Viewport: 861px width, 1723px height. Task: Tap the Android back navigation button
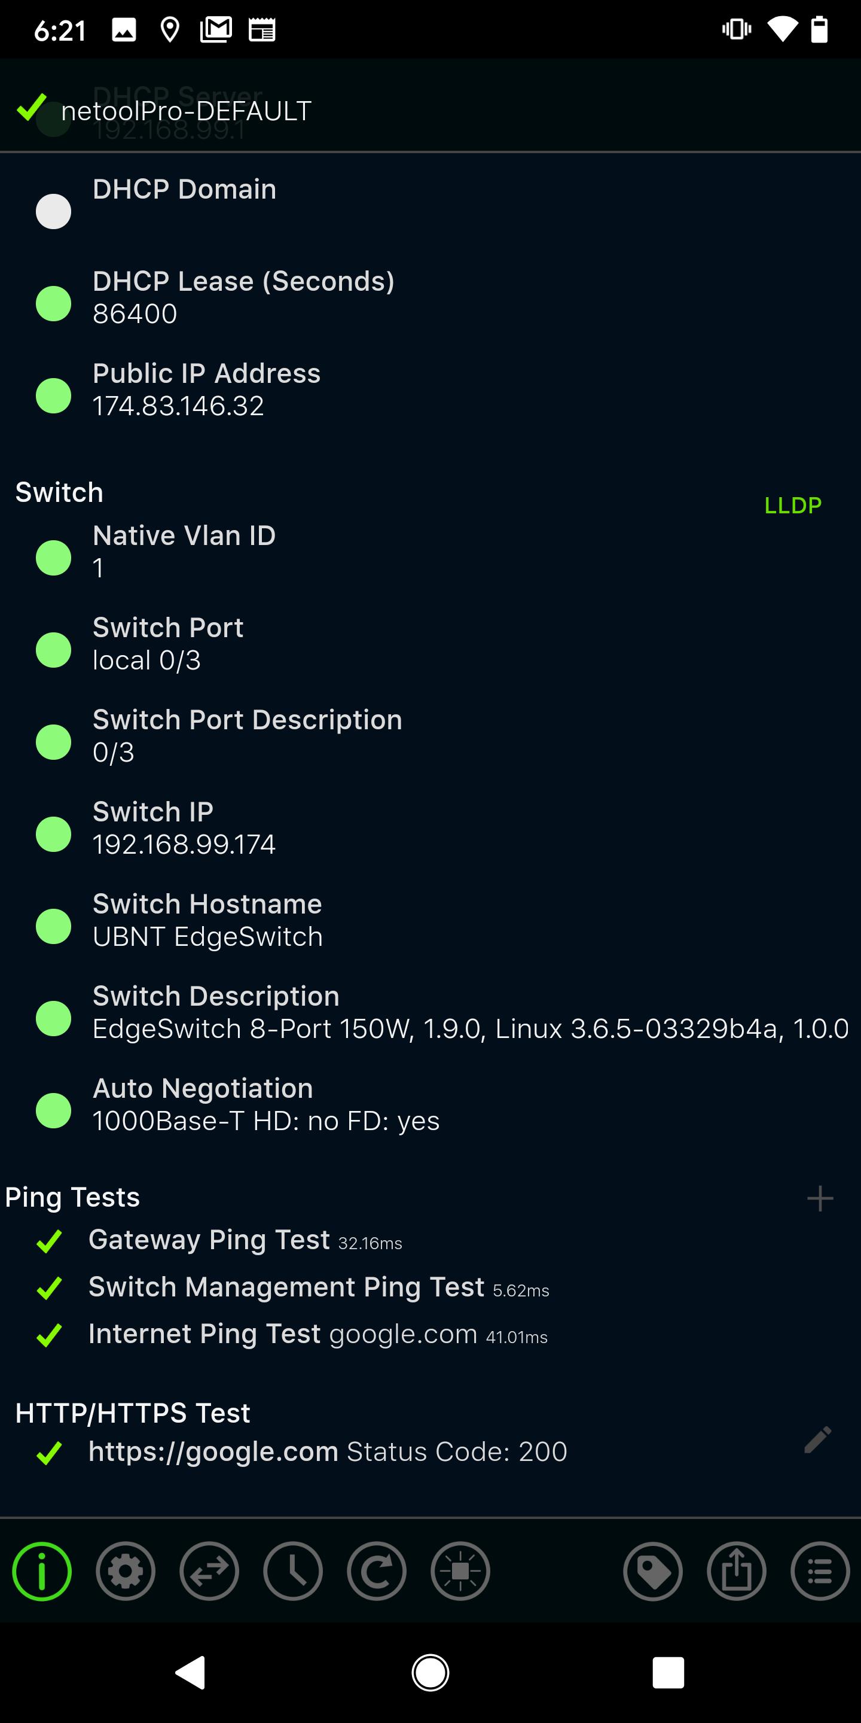point(191,1673)
